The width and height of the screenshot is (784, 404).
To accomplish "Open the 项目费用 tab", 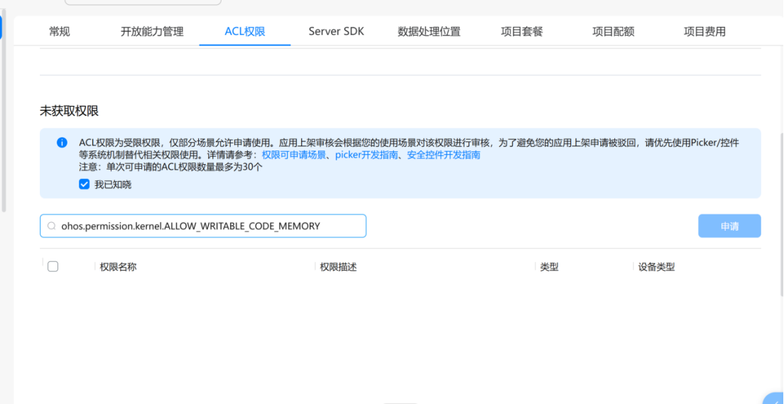I will [x=704, y=31].
